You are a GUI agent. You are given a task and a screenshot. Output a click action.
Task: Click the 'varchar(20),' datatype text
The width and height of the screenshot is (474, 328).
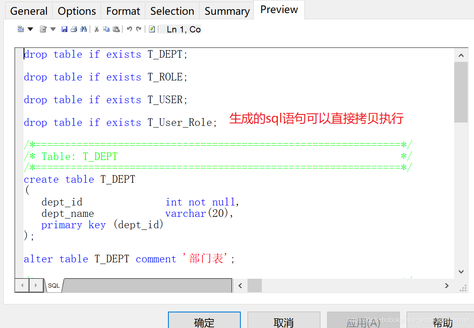pyautogui.click(x=199, y=213)
